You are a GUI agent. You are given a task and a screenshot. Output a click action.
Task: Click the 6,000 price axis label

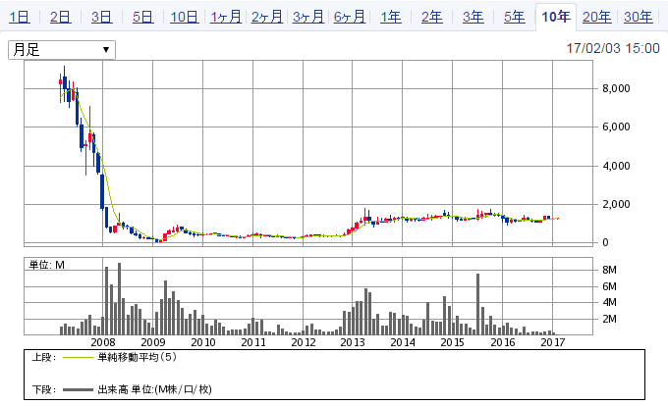point(616,127)
